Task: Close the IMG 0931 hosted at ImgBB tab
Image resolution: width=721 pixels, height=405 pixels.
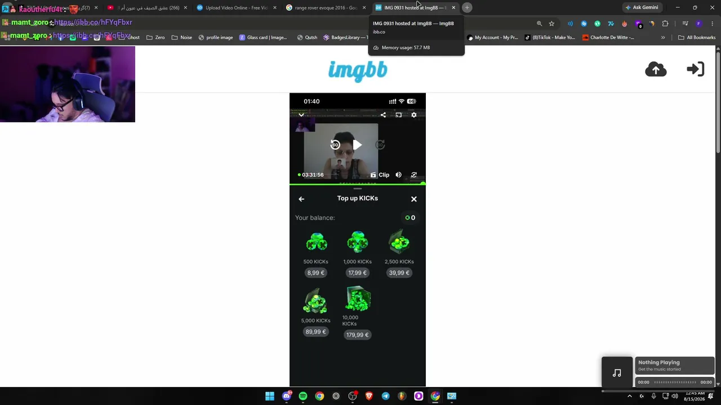Action: click(453, 8)
